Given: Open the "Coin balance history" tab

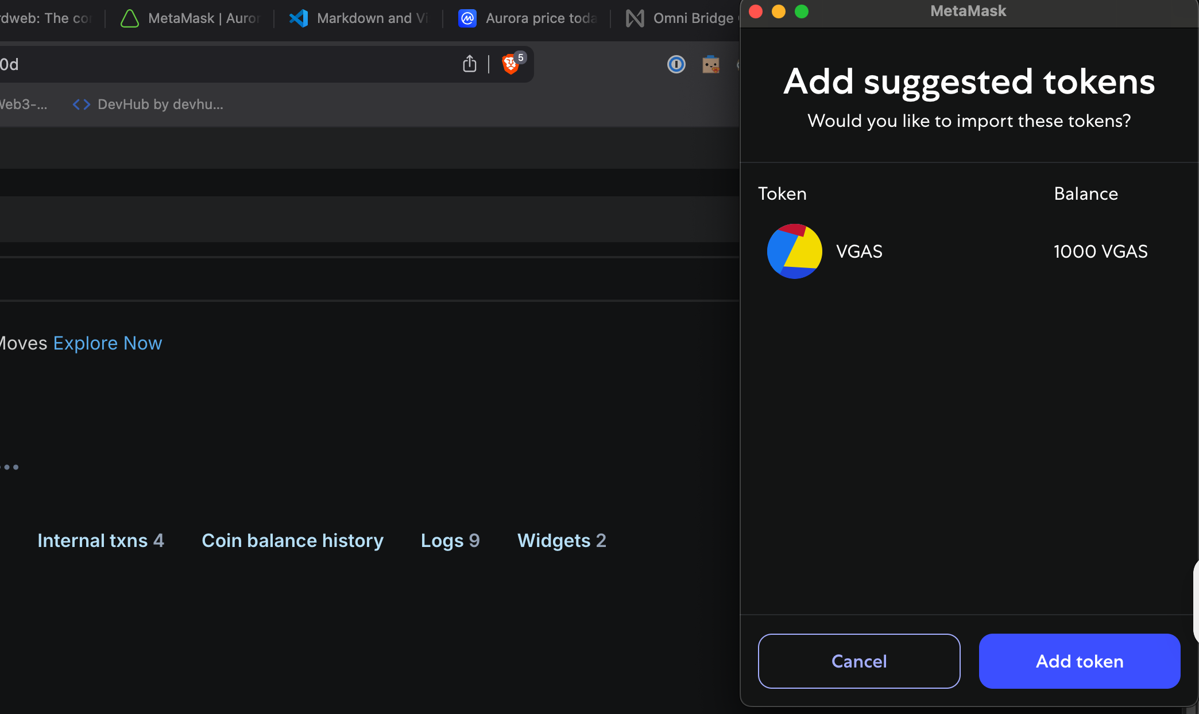Looking at the screenshot, I should click(292, 540).
